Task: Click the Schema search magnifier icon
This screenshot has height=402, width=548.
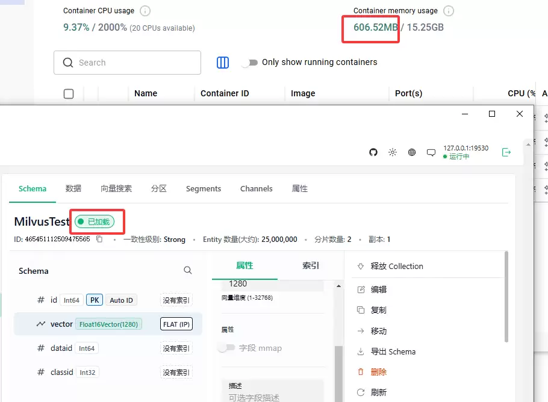Action: click(188, 270)
